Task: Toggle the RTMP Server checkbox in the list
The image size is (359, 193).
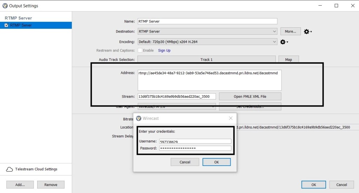Action: pyautogui.click(x=6, y=25)
